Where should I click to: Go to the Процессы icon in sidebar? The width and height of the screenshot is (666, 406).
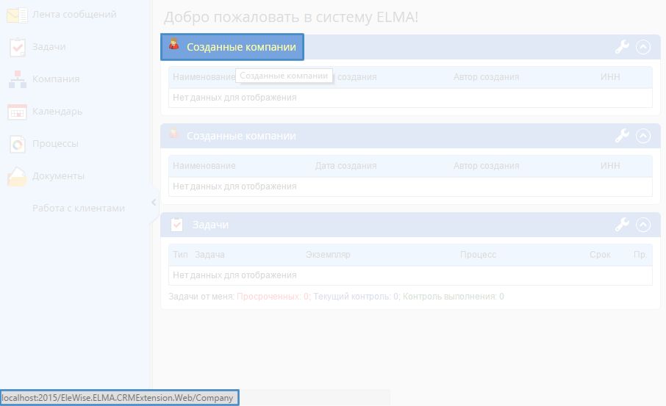point(18,144)
